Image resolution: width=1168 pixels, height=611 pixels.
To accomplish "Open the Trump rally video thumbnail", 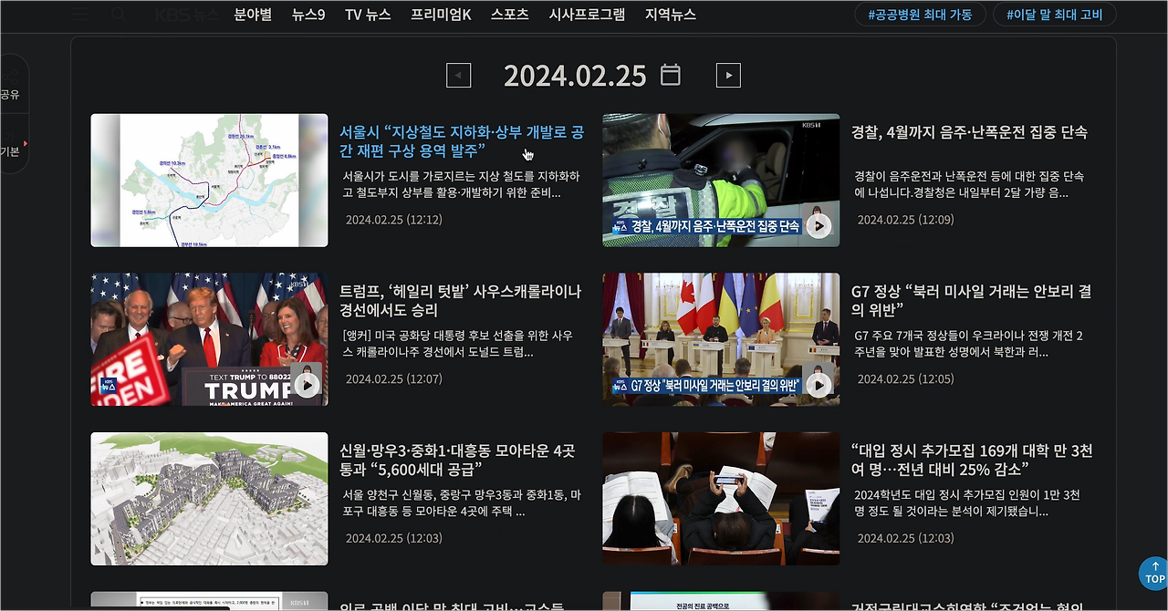I will pyautogui.click(x=209, y=339).
